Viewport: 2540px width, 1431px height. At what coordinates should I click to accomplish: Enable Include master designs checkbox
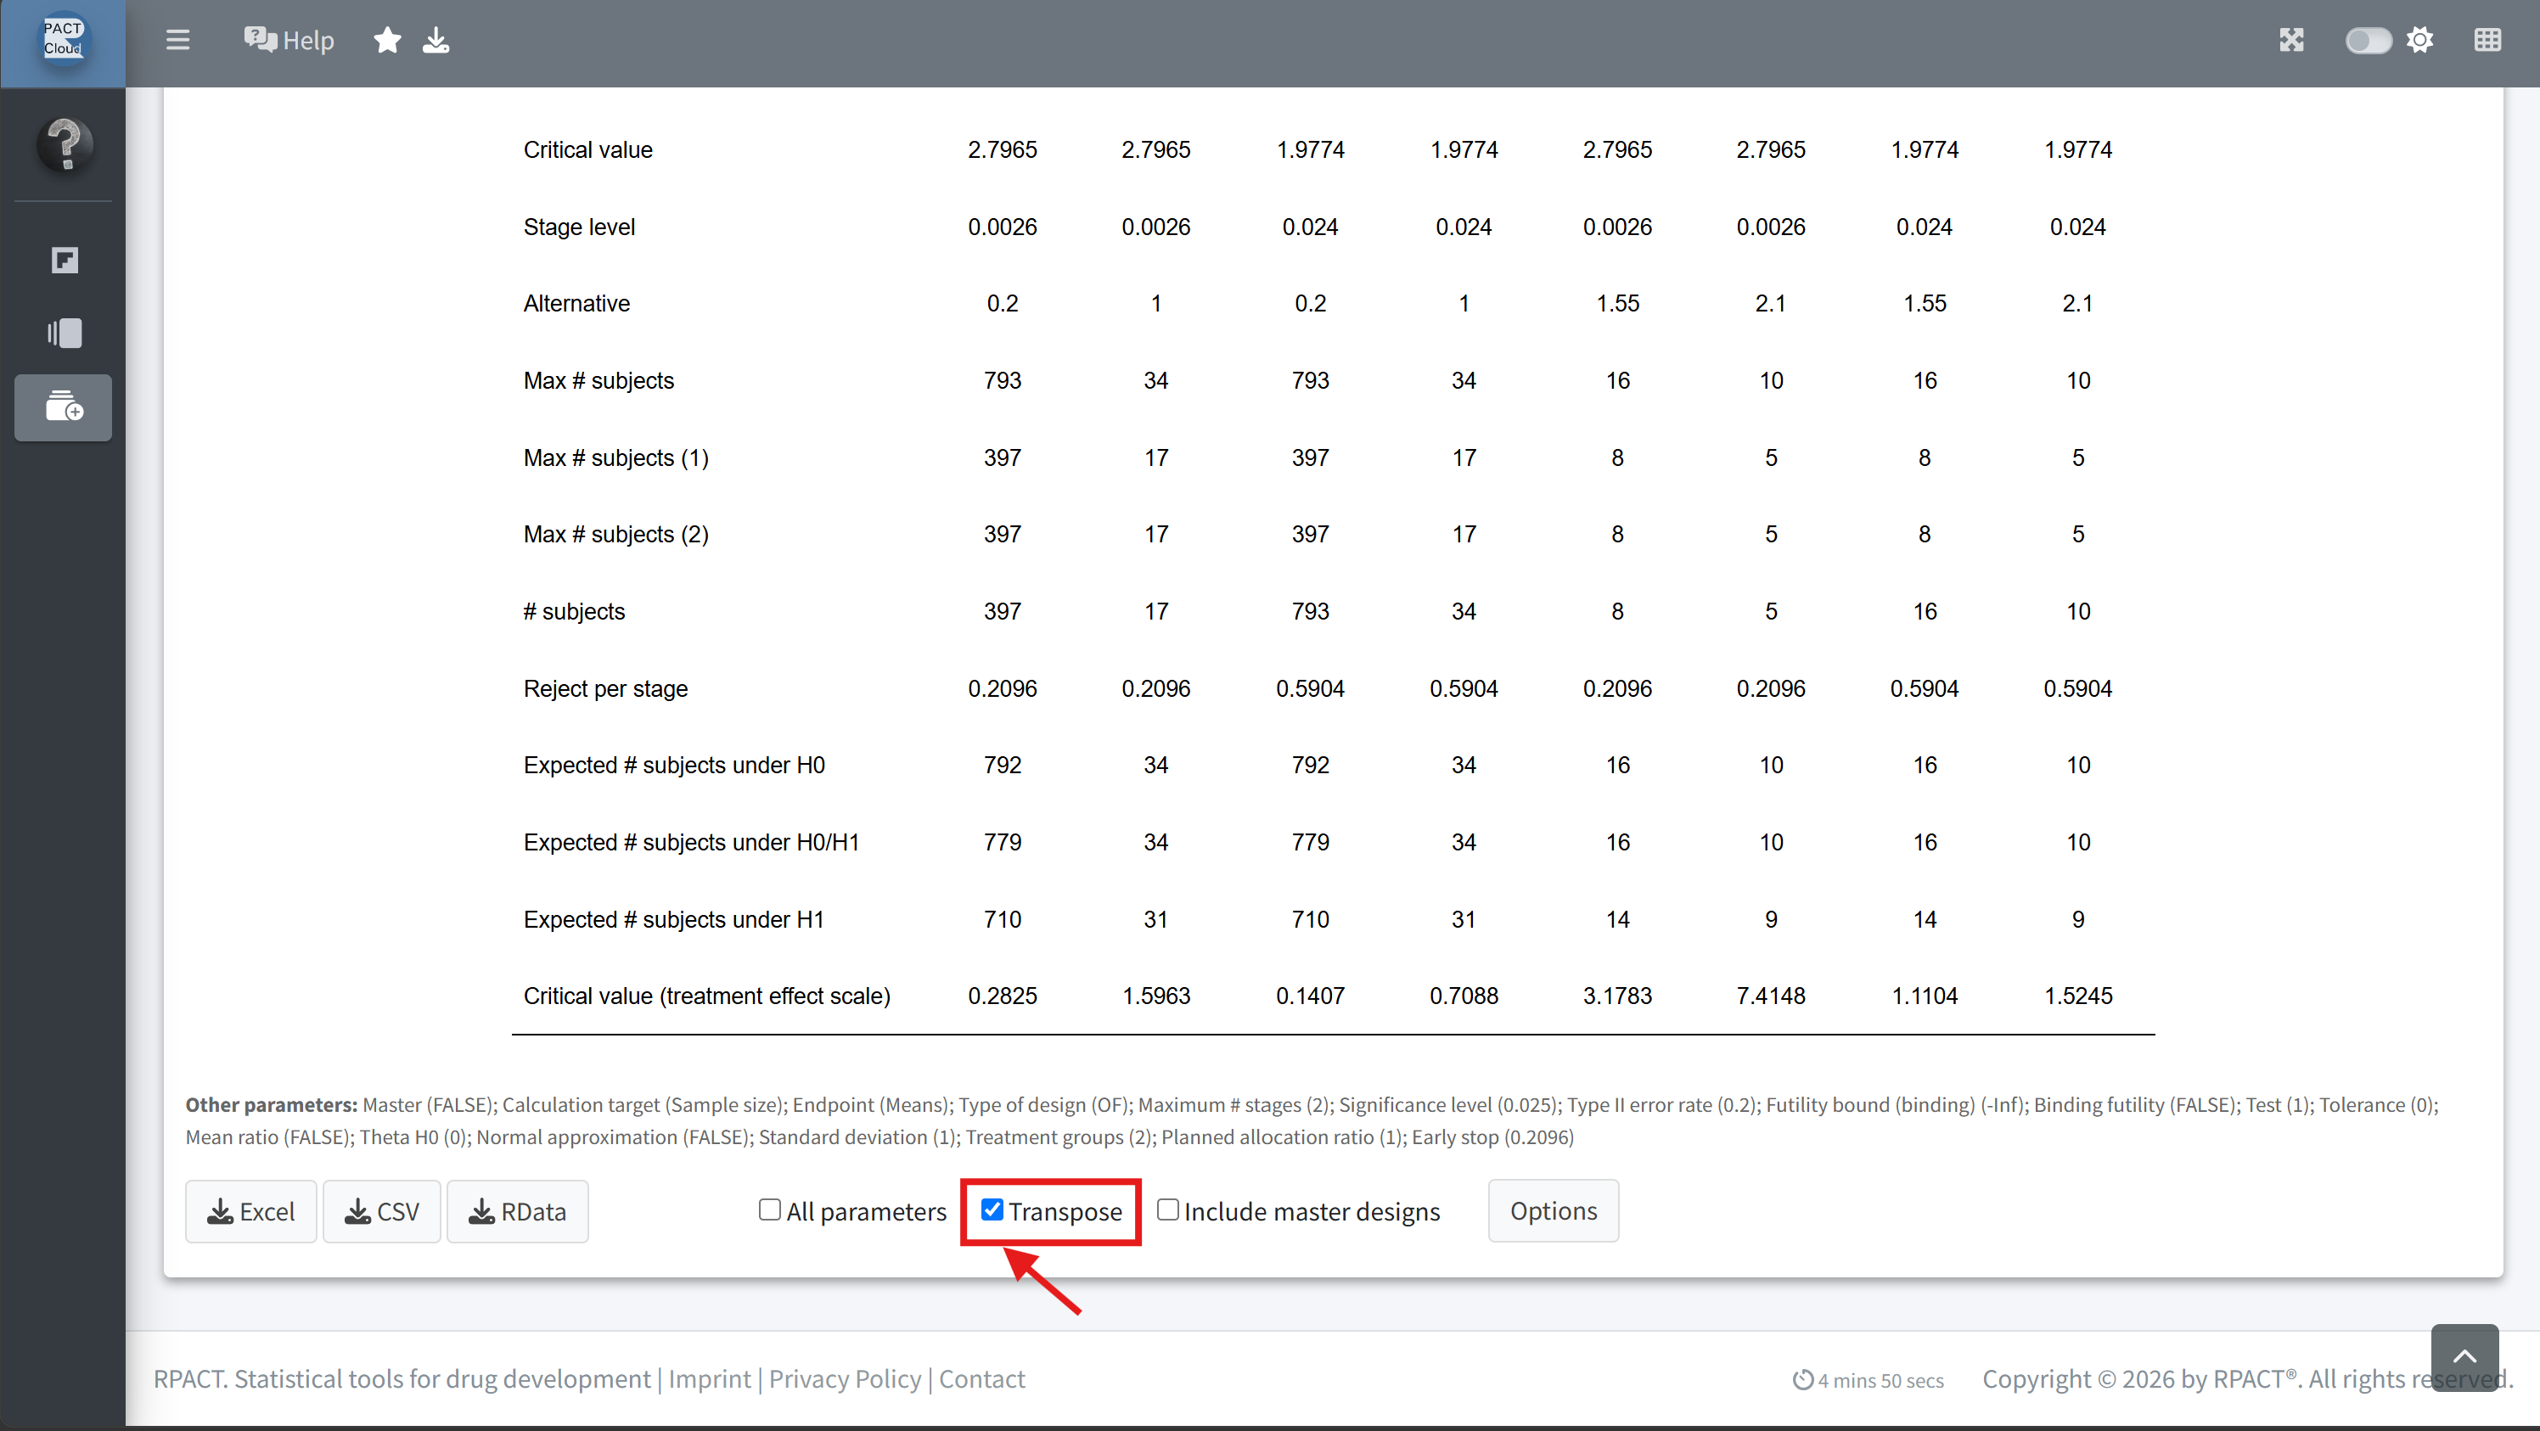pos(1168,1210)
